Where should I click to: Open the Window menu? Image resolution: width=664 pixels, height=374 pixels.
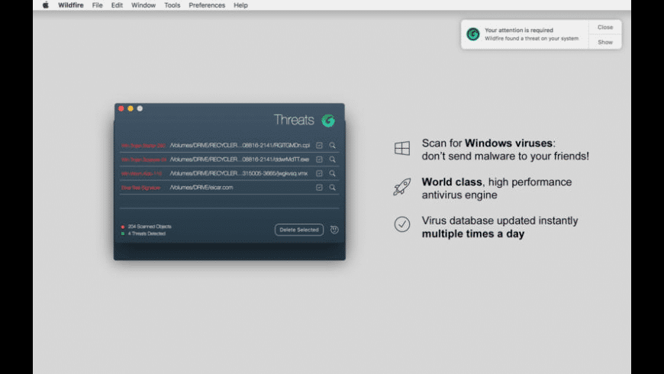tap(143, 5)
